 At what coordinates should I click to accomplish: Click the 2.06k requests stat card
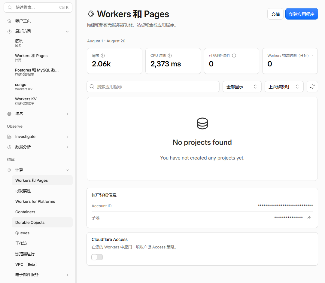115,61
